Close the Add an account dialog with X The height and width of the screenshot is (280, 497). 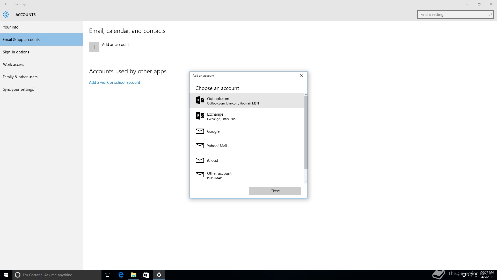[301, 76]
